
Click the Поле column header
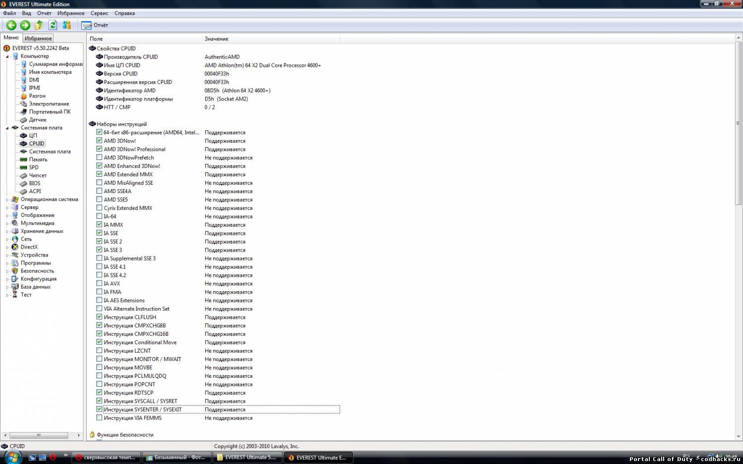(145, 39)
